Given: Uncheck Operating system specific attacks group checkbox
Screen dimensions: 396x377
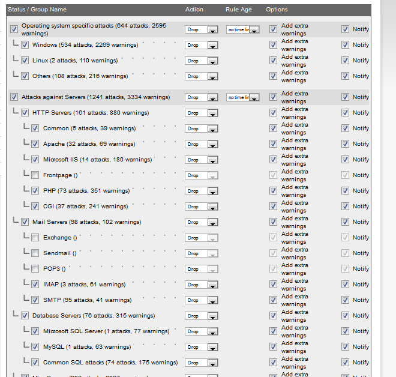Looking at the screenshot, I should coord(14,29).
